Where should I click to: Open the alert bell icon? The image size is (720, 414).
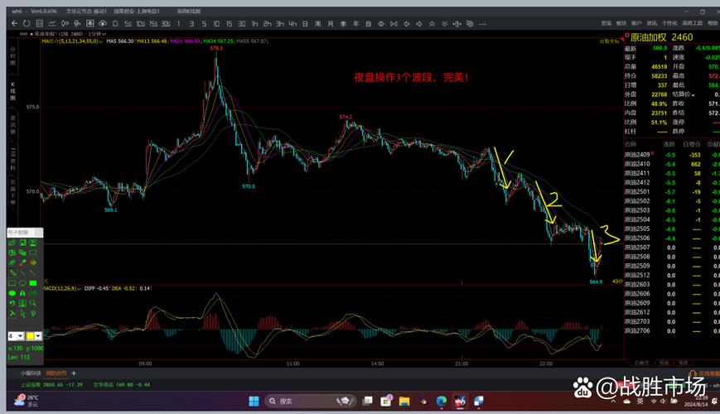(x=115, y=23)
